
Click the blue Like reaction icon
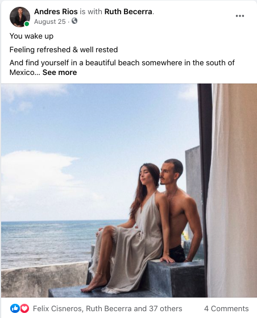click(15, 308)
